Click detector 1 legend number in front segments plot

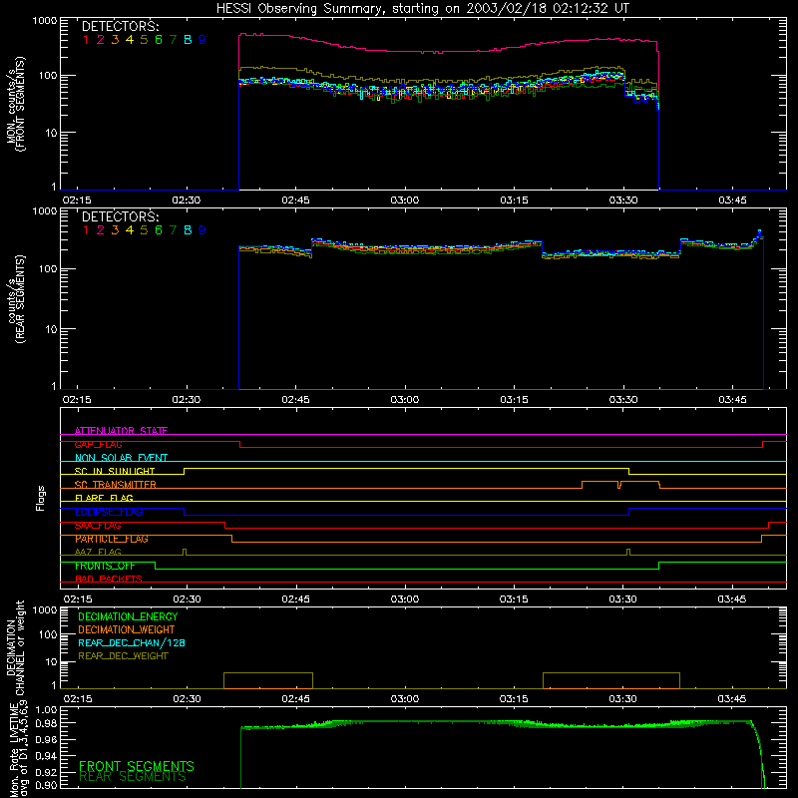(86, 39)
